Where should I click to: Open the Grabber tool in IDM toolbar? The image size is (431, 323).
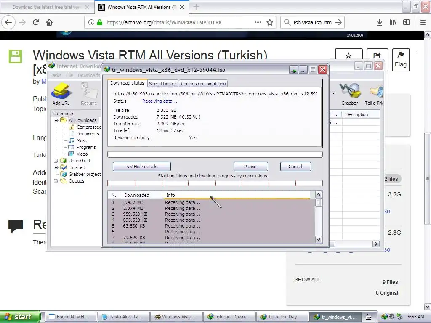pos(349,94)
